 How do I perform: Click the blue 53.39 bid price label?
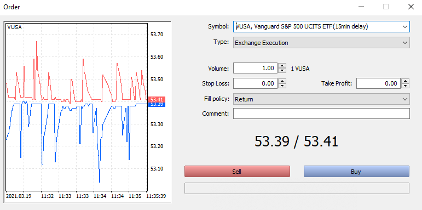pos(157,104)
